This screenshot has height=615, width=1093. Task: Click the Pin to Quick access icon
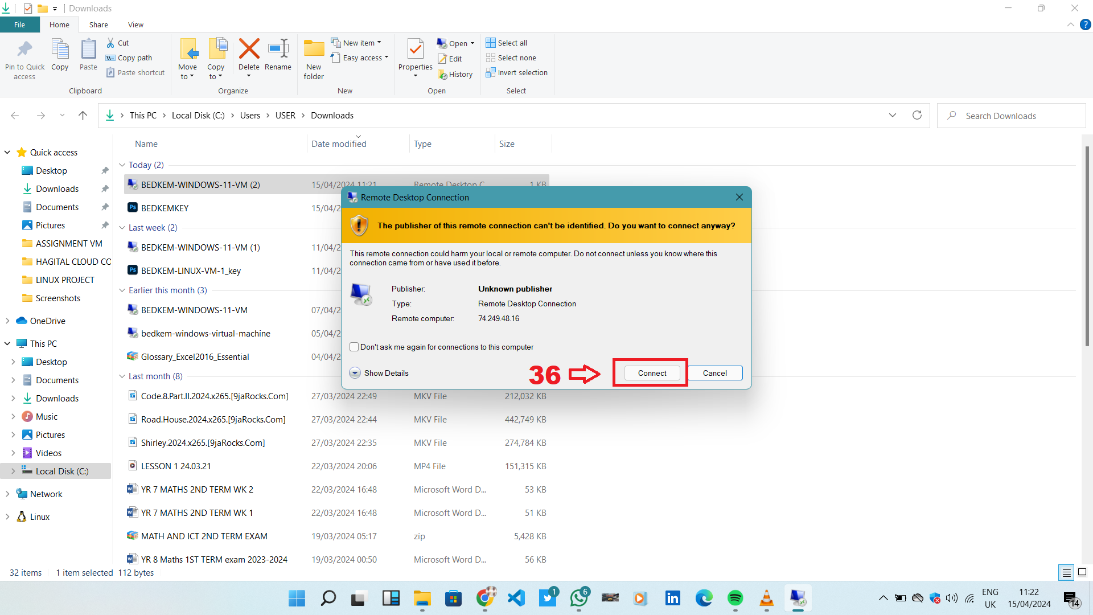[24, 50]
